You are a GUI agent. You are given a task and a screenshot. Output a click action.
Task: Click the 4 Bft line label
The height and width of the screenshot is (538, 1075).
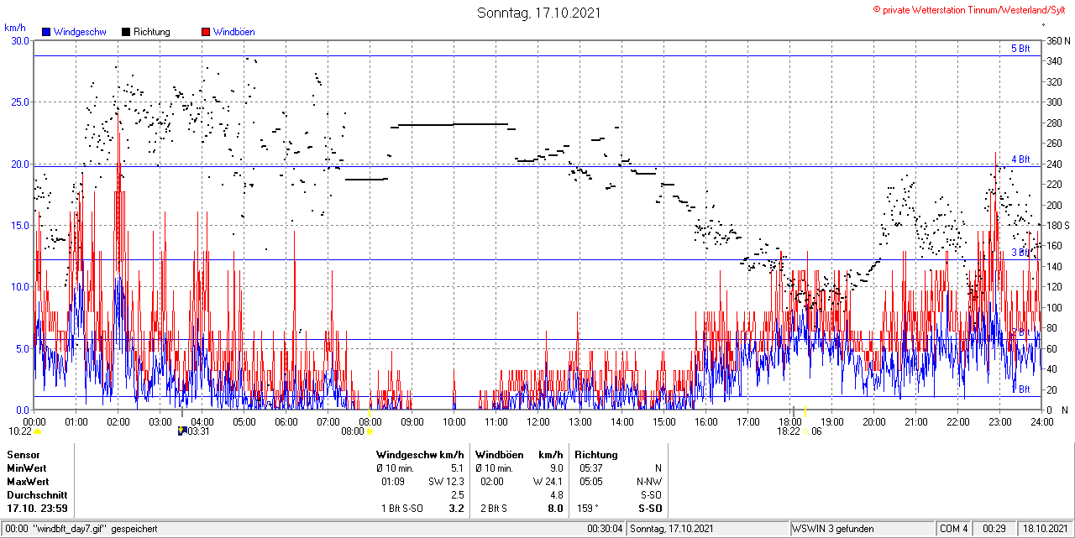tap(1020, 159)
